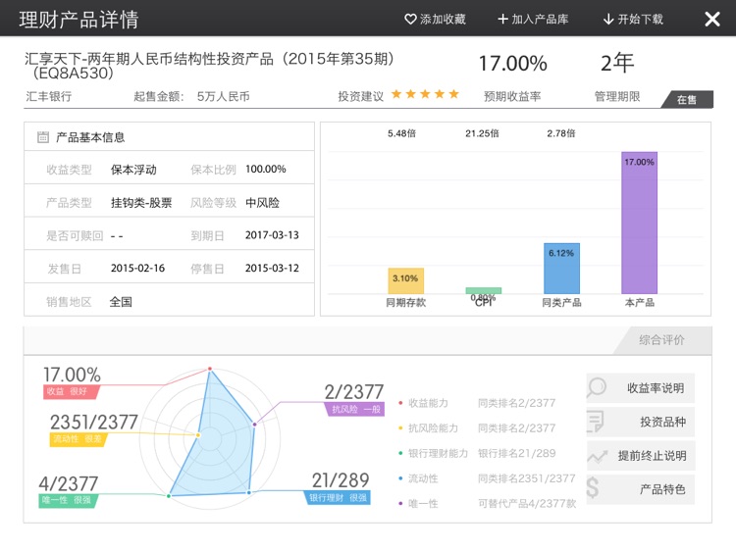Click the purple 本产品 17.00% bar
736x552 pixels.
tap(639, 223)
